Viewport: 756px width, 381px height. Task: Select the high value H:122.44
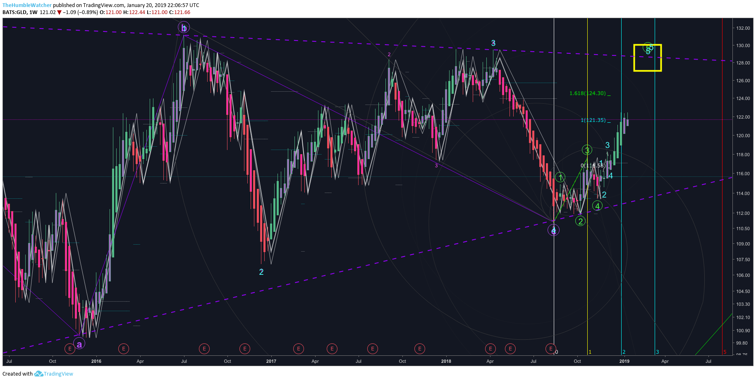pos(134,12)
